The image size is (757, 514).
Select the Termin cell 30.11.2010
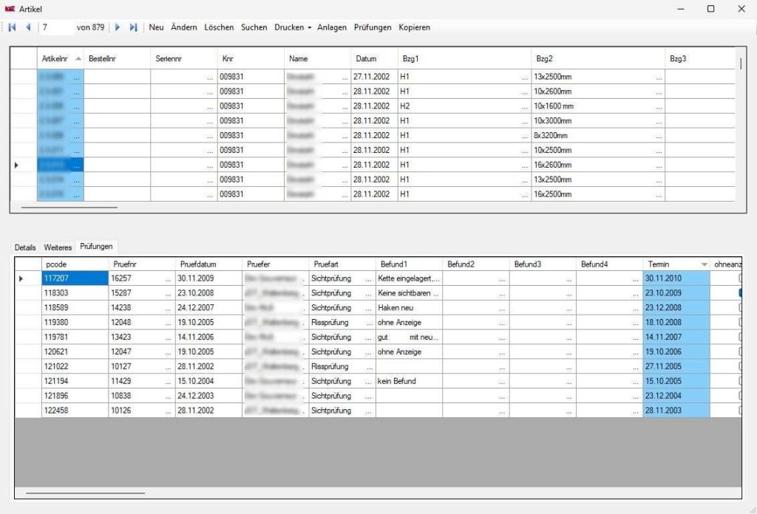pyautogui.click(x=676, y=278)
